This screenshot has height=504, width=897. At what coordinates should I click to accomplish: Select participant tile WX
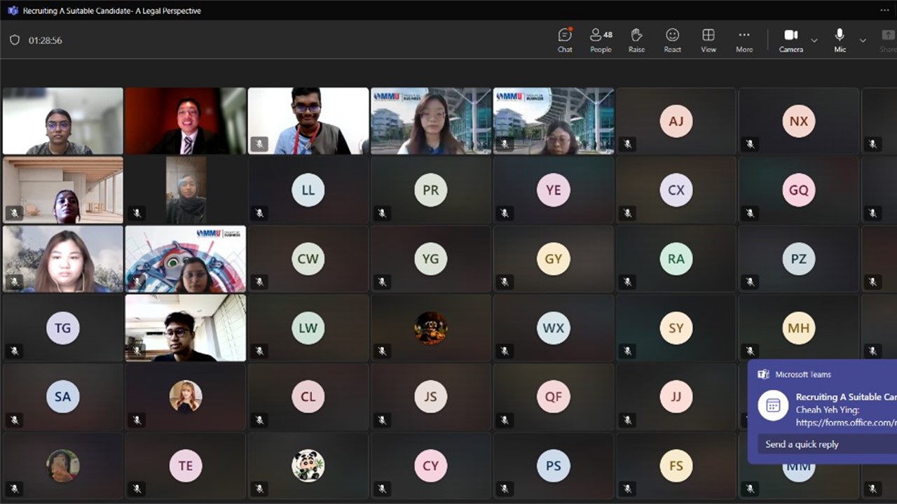(553, 328)
